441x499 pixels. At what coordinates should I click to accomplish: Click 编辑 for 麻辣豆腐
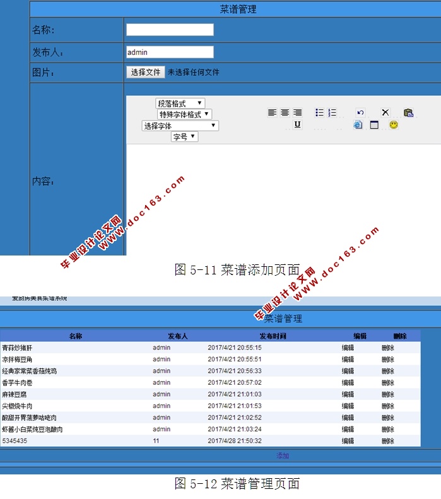tap(348, 395)
